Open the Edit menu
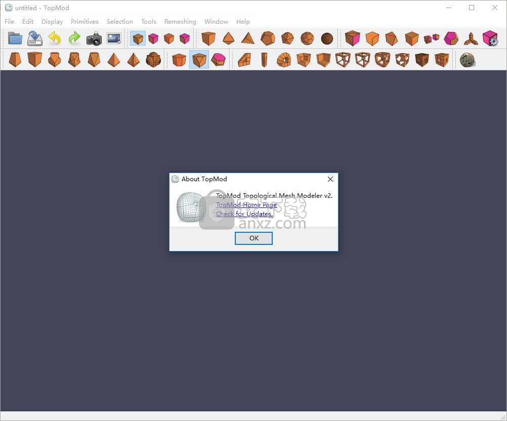This screenshot has height=421, width=507. 28,22
